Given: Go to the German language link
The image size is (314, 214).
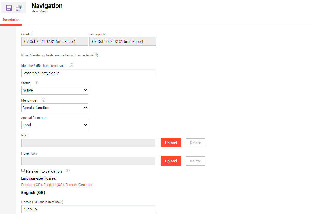Looking at the screenshot, I should 85,185.
